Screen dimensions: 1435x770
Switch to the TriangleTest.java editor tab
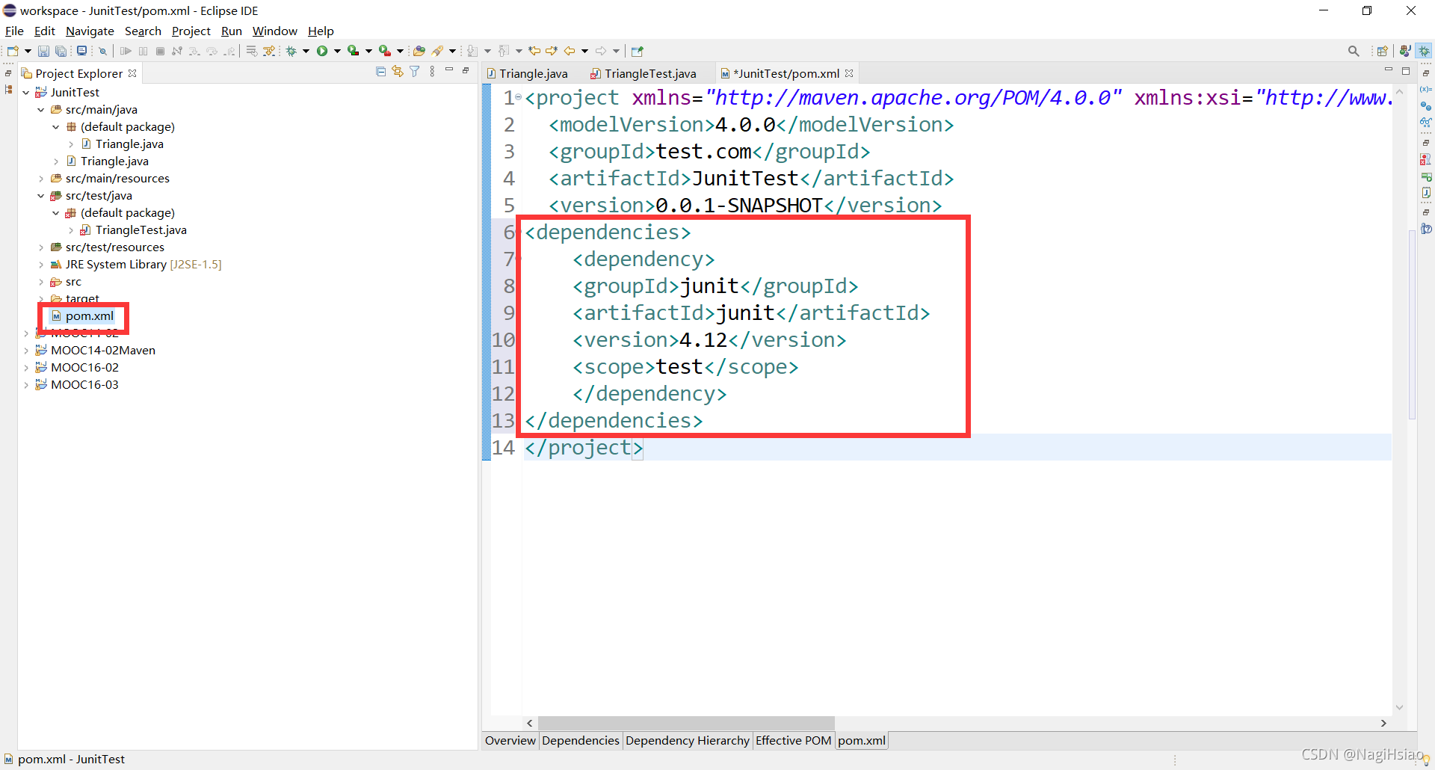coord(644,73)
